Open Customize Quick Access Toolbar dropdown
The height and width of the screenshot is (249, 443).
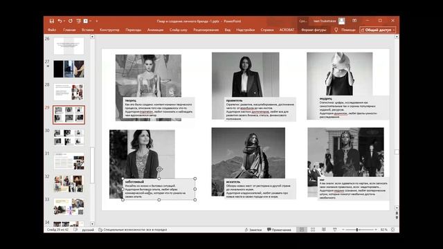click(97, 21)
